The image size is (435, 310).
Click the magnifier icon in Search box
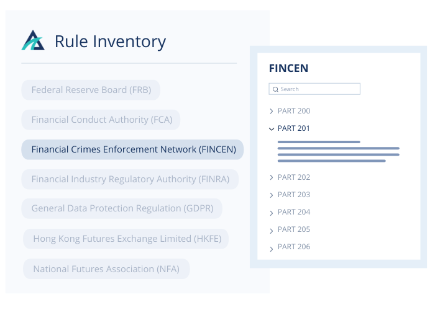275,89
